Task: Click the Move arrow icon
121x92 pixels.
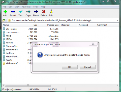Action: (36, 12)
